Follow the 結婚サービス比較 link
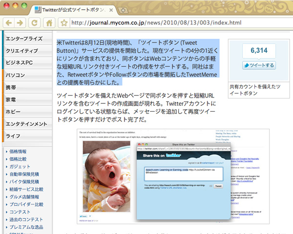Viewport: 293px width, 234px height. (x=26, y=189)
